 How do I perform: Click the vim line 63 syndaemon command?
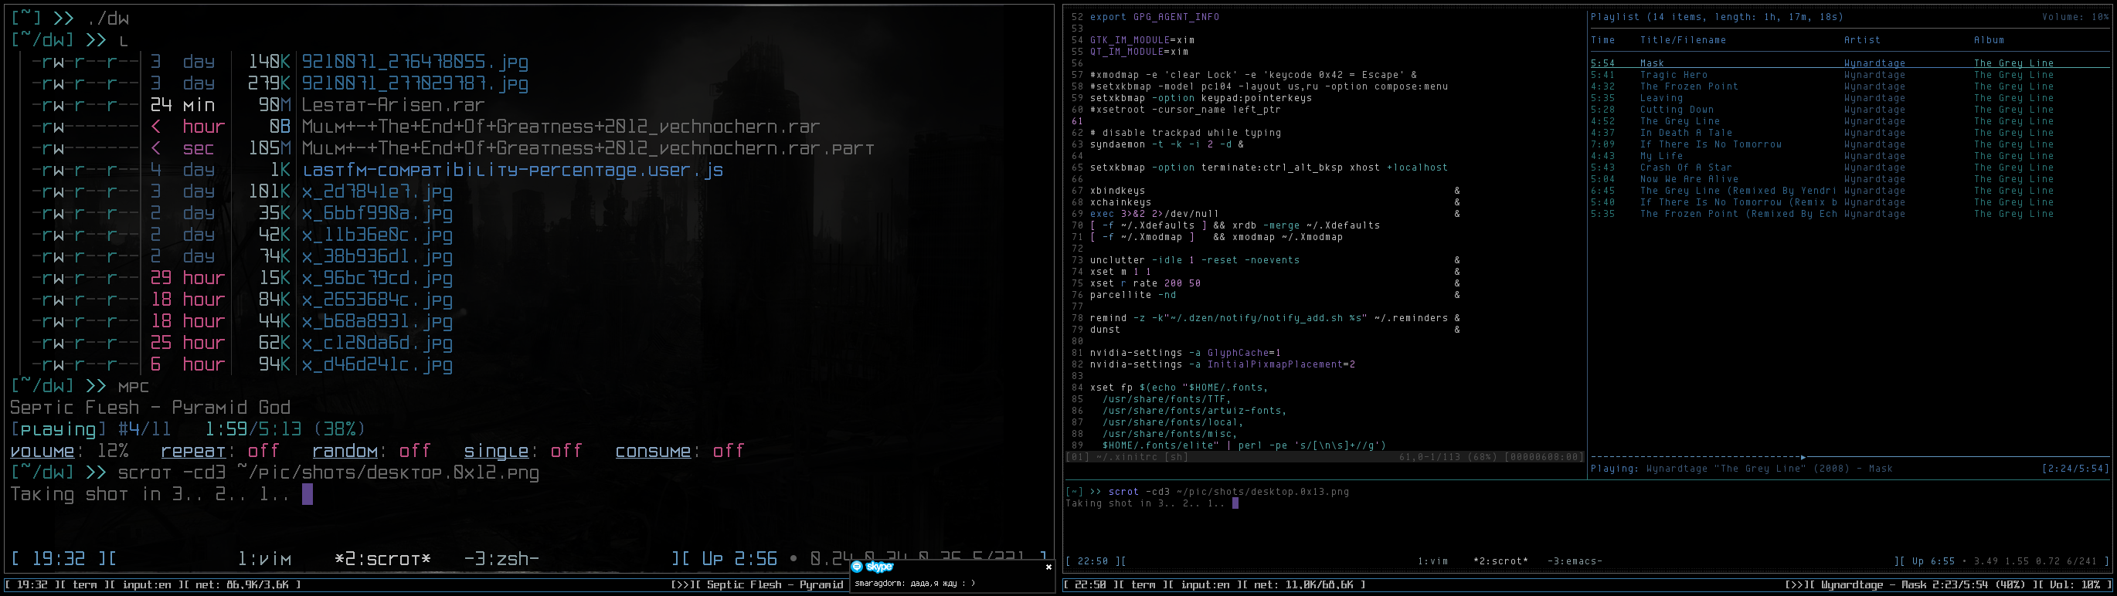(1167, 144)
